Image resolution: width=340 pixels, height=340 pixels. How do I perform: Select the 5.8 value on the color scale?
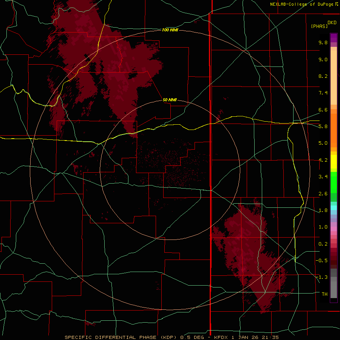pos(323,126)
